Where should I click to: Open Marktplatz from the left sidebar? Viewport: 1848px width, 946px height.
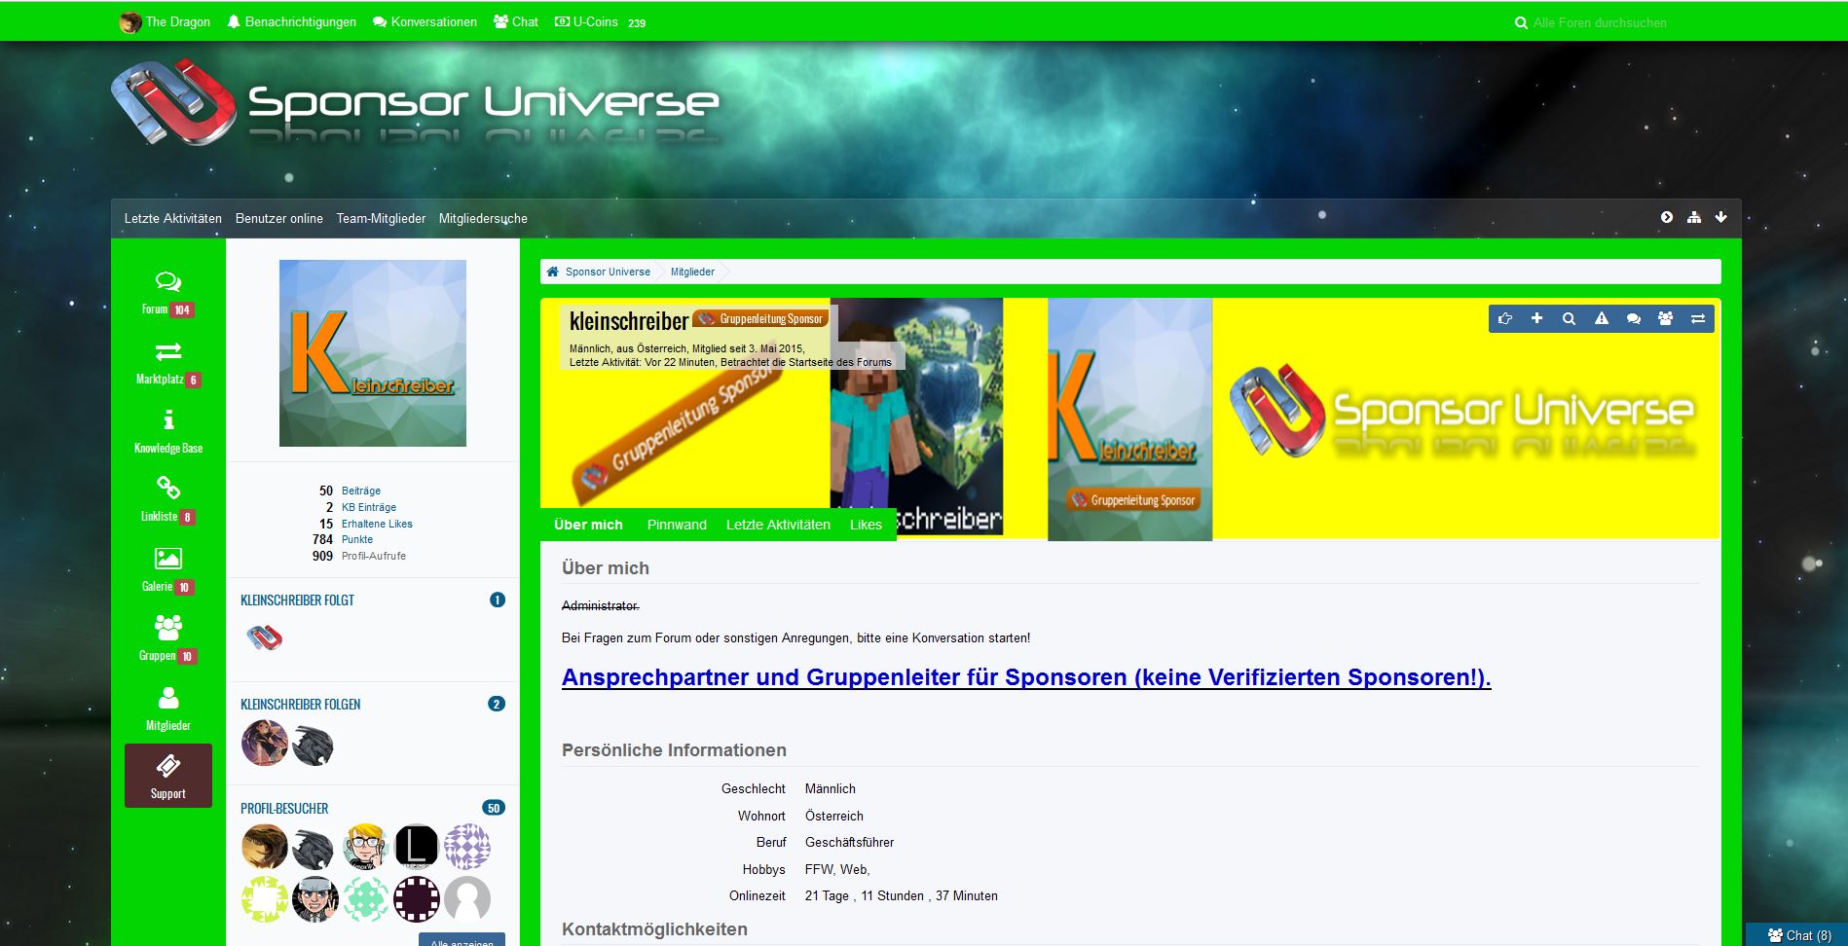[x=167, y=362]
